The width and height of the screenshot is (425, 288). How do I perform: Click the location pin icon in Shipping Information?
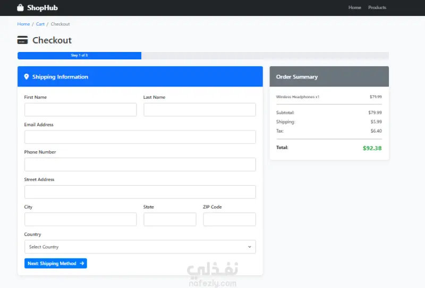(26, 76)
